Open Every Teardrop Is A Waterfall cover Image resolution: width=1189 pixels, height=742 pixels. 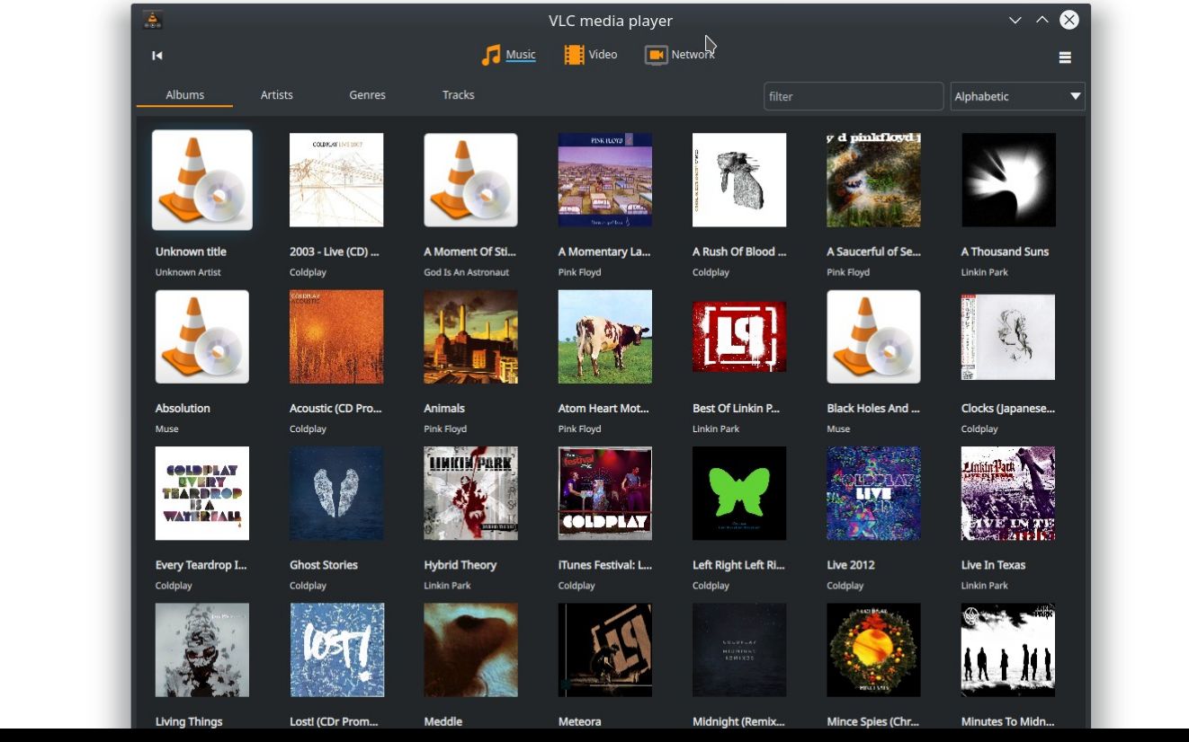click(202, 493)
